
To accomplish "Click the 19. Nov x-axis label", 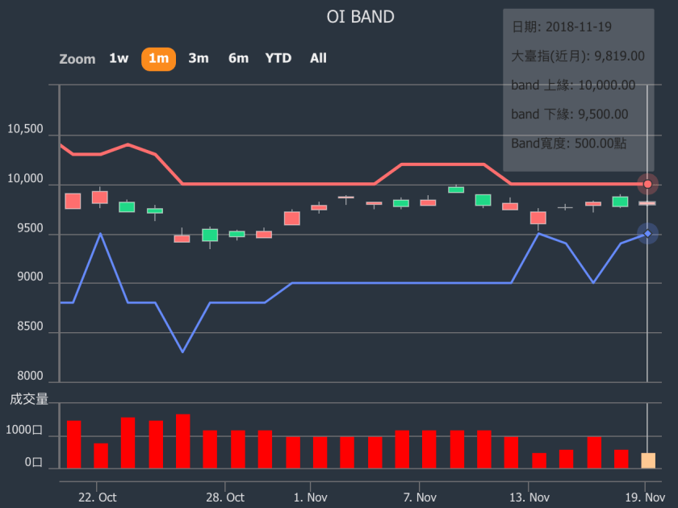I will click(645, 498).
